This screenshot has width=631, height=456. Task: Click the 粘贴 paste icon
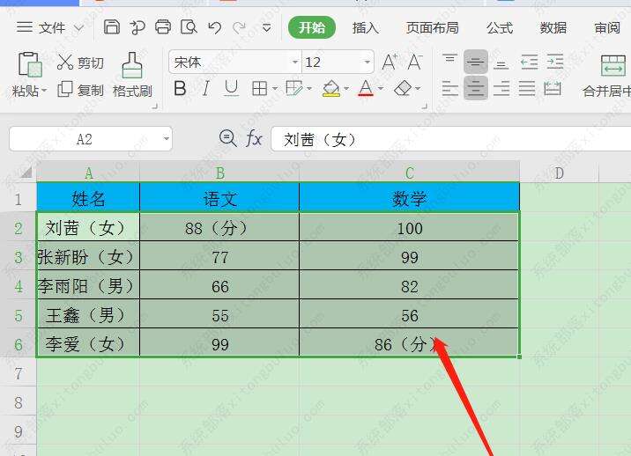pyautogui.click(x=30, y=64)
